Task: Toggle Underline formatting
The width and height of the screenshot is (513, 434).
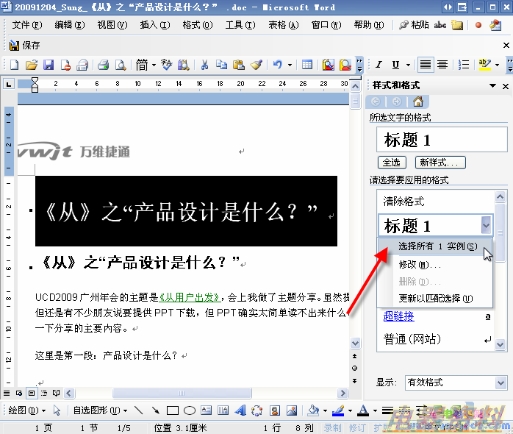Action: coord(396,65)
